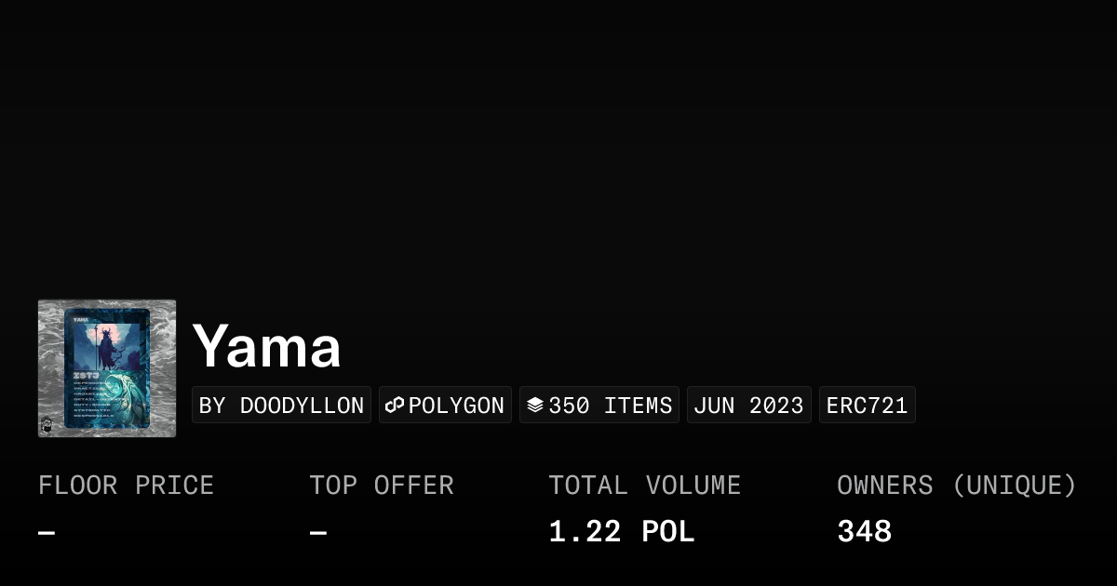The image size is (1117, 586).
Task: Select the 348 unique owners count
Action: pyautogui.click(x=864, y=532)
